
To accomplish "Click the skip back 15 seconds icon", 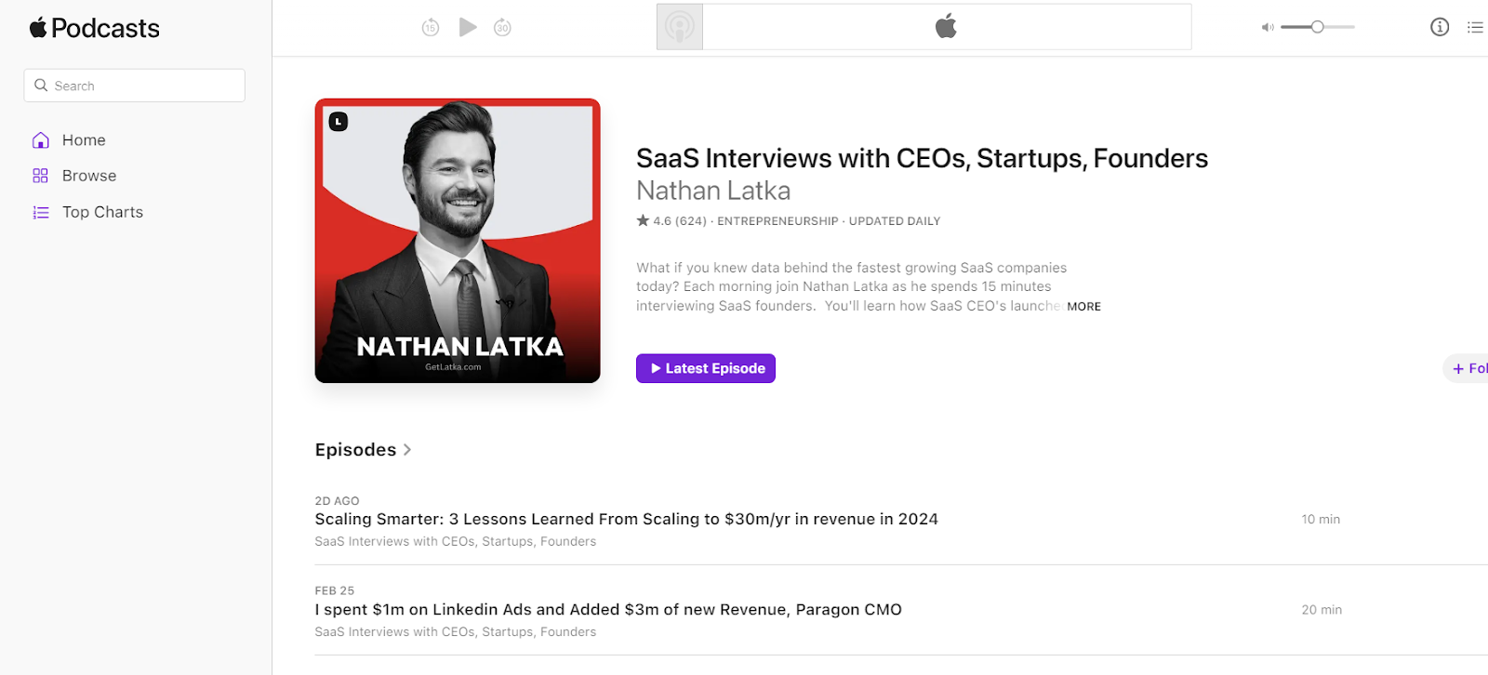I will pyautogui.click(x=430, y=28).
